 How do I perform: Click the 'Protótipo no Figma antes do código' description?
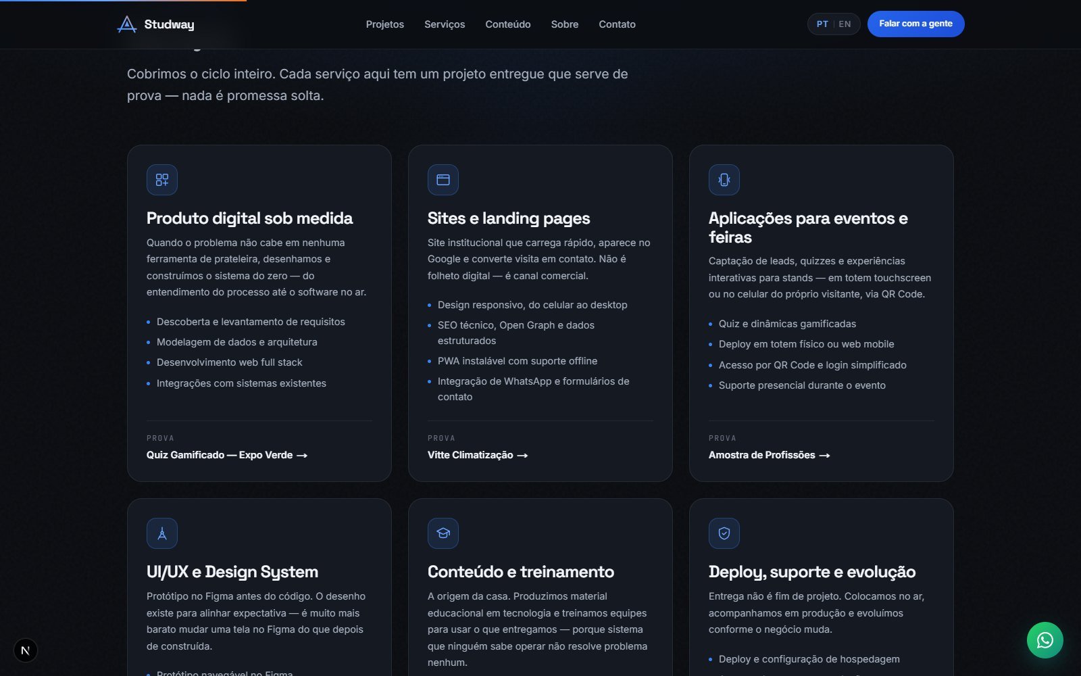point(256,621)
